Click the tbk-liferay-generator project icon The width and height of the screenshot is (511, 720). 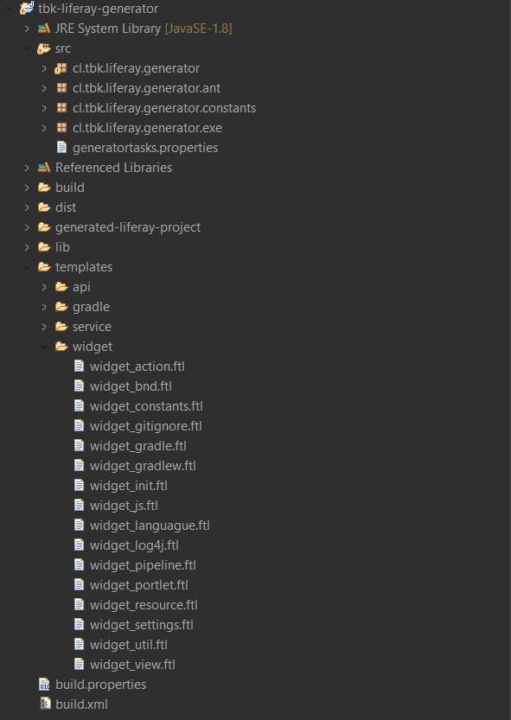tap(27, 9)
